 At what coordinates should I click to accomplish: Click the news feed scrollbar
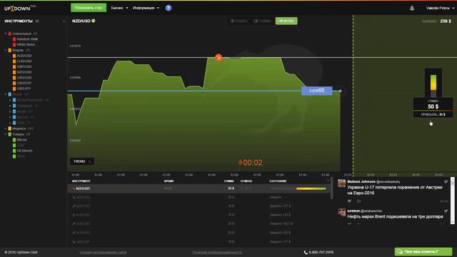click(452, 201)
